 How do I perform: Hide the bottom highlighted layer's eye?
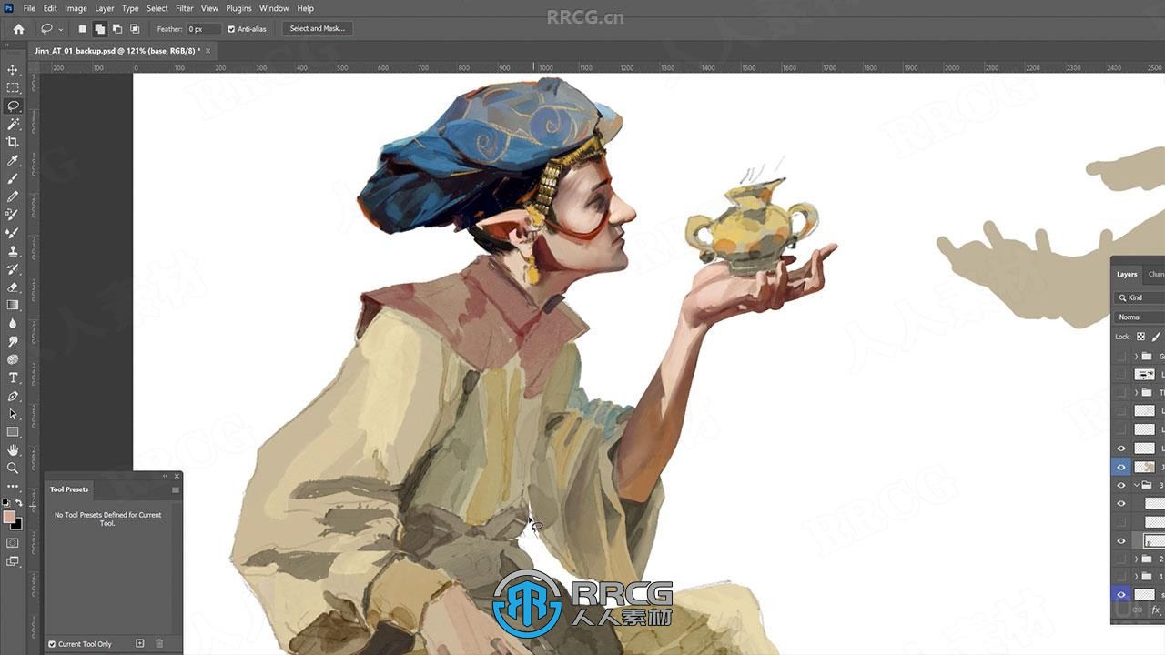1121,594
